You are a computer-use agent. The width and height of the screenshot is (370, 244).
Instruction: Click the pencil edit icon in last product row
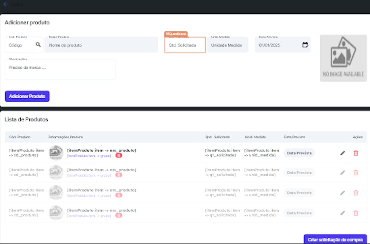343,213
